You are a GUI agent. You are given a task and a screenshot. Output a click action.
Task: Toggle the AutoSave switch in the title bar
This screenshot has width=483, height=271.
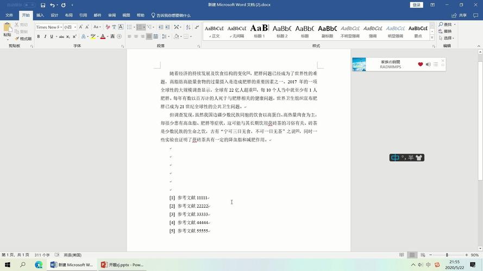pos(29,5)
